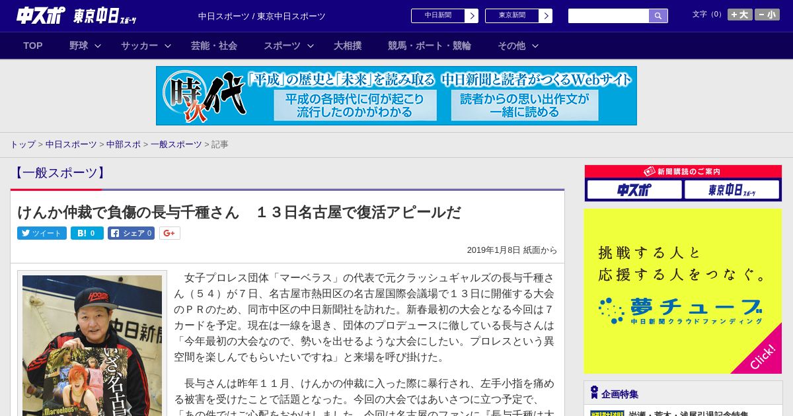Open the 夢チューブ crowdfunding ad
Viewport: 793px width, 416px height.
[683, 291]
